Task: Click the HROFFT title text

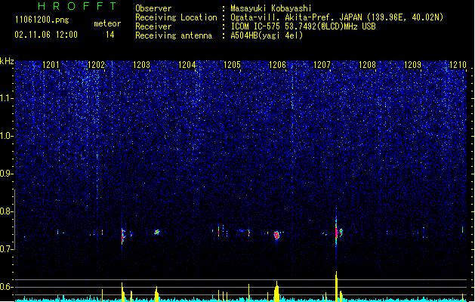Action: tap(77, 6)
